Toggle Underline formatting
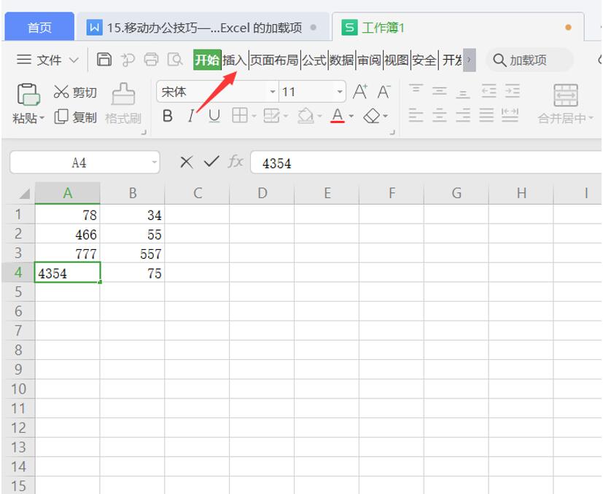Screen dimensions: 603x494 coord(214,116)
